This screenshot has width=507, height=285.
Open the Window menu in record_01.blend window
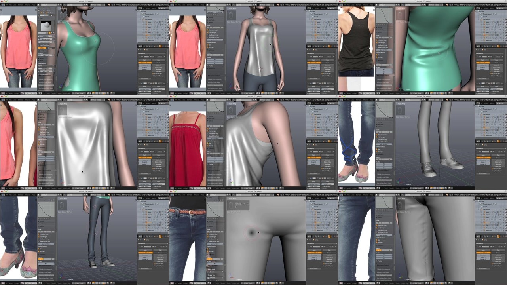coord(27,5)
